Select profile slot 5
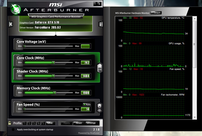Image resolution: width=202 pixels, height=136 pixels. tap(43, 123)
